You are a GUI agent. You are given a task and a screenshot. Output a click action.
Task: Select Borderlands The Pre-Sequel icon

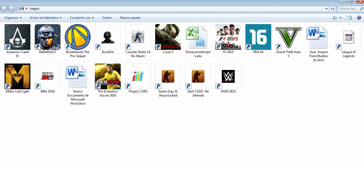(x=78, y=37)
